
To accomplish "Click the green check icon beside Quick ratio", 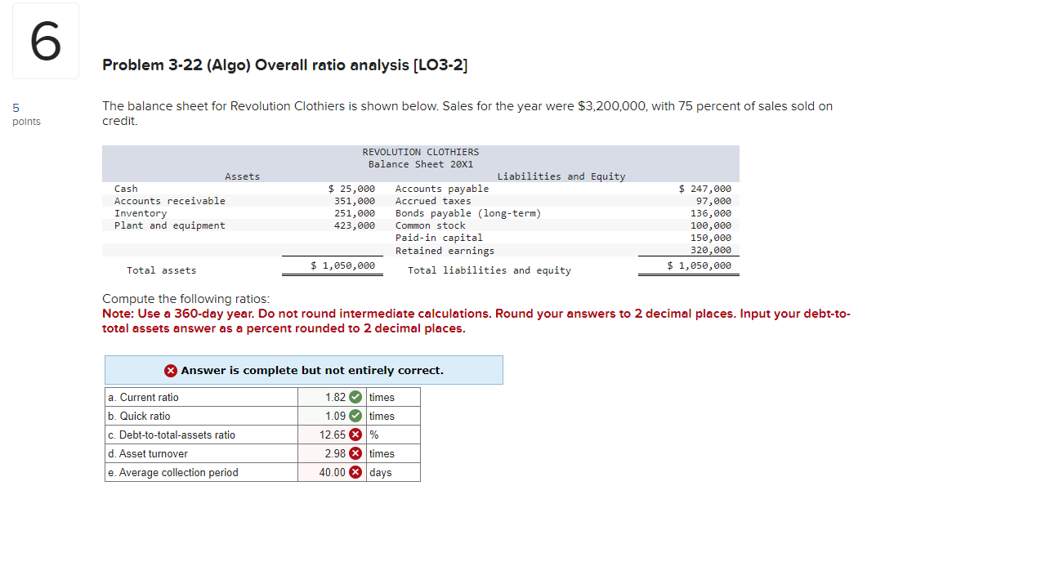I will 355,416.
